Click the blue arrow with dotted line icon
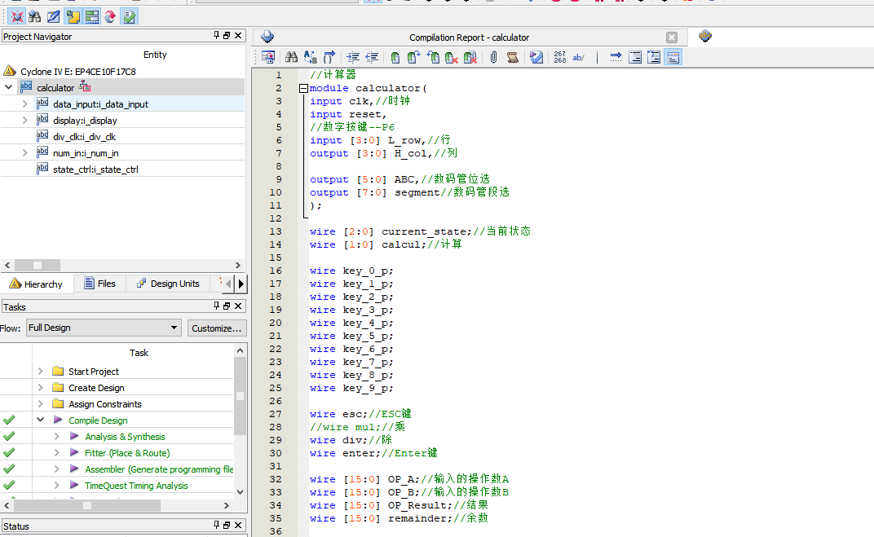This screenshot has width=874, height=537. tap(616, 57)
